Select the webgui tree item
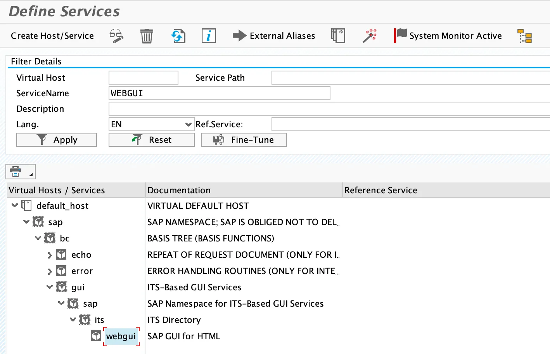Screen dimensions: 550x354 121,336
